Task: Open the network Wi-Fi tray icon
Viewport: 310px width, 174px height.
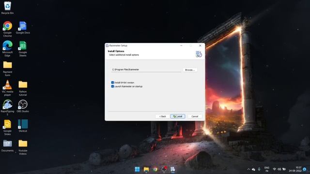Action: [x=275, y=169]
